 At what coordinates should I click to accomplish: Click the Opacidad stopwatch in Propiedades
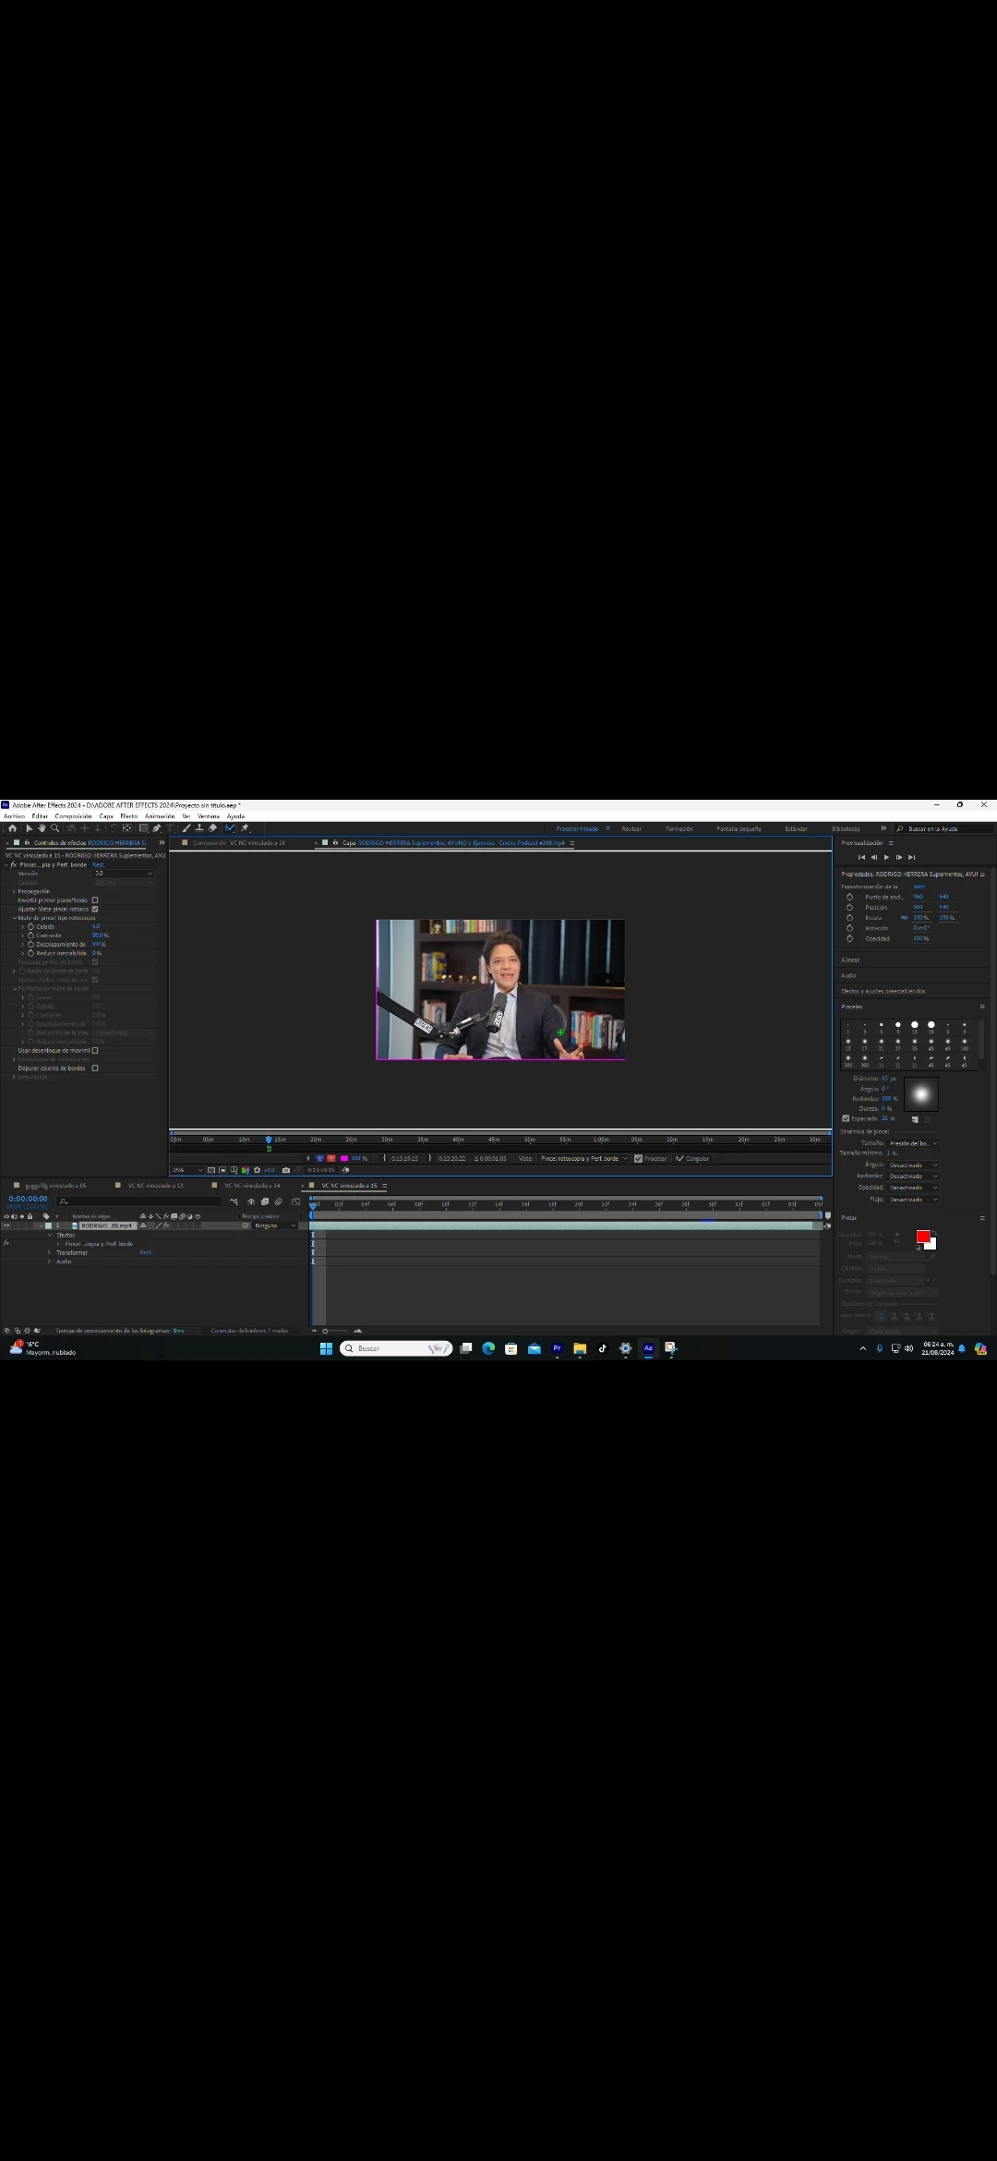[849, 938]
